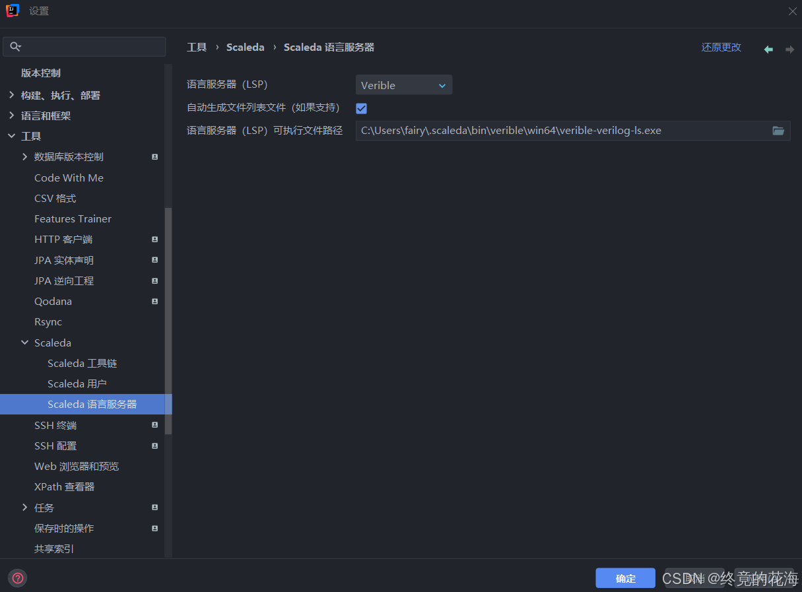
Task: Select JPA 逆向工程 settings
Action: [x=64, y=280]
